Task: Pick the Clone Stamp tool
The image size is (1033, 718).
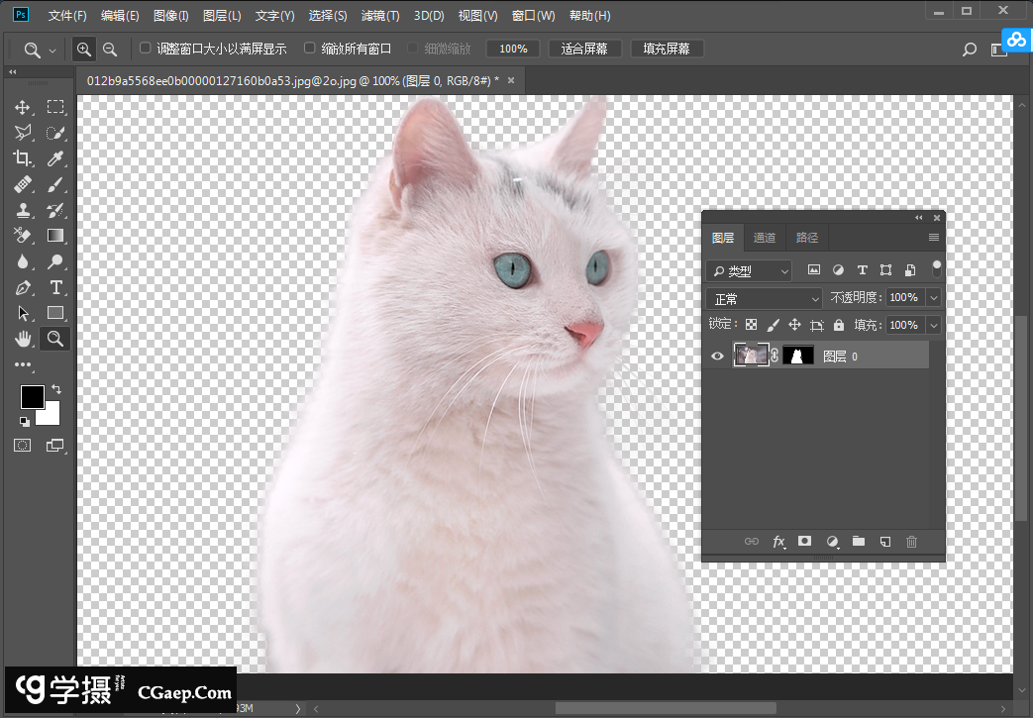Action: (x=23, y=210)
